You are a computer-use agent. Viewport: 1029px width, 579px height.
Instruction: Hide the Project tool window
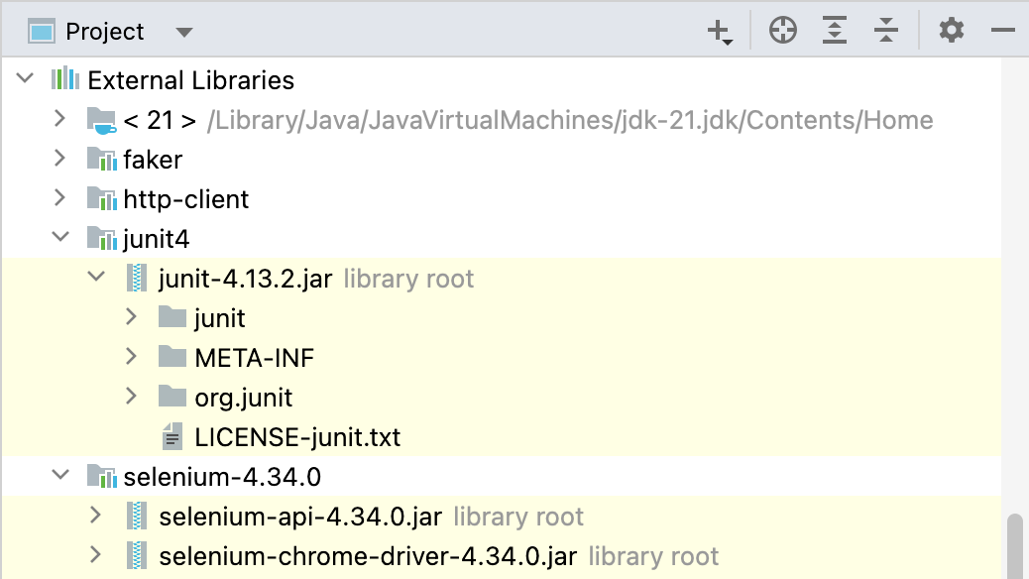[x=1003, y=30]
